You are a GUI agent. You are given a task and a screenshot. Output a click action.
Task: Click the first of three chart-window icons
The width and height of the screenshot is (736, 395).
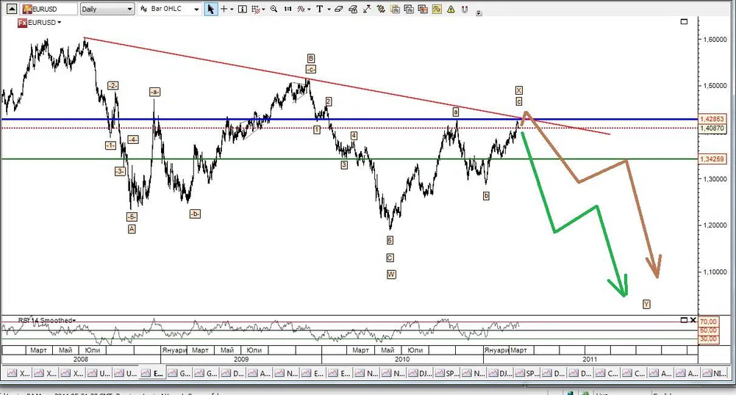pyautogui.click(x=396, y=9)
